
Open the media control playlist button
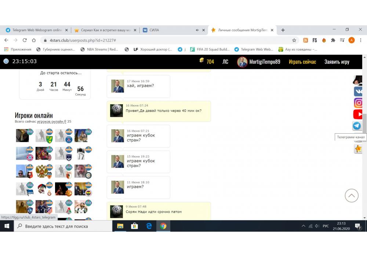pos(342,40)
